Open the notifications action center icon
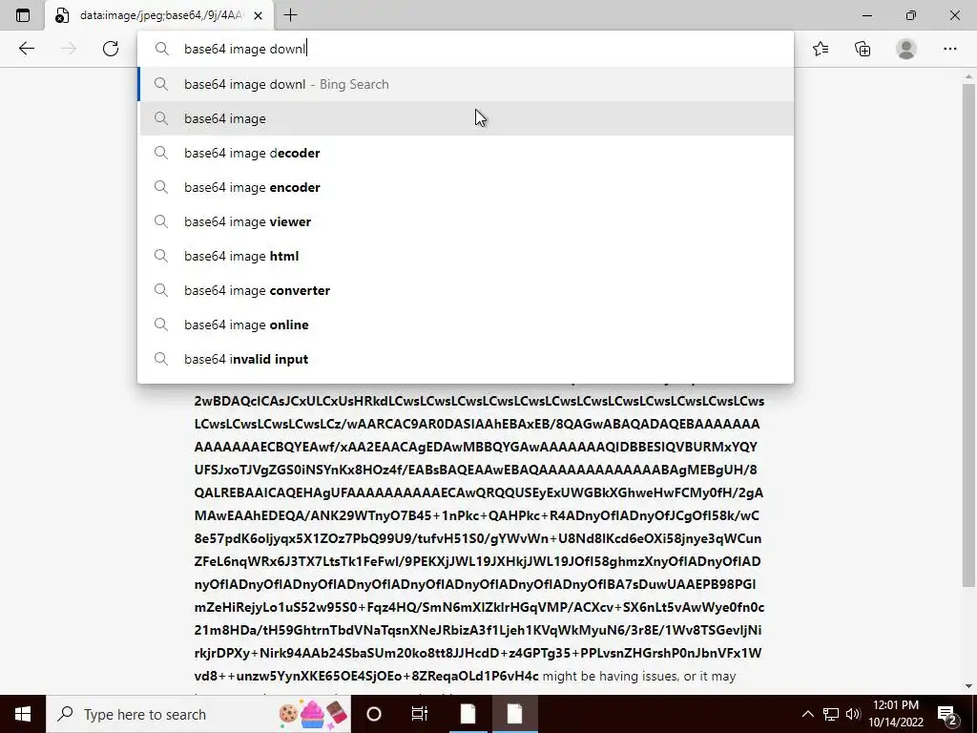The image size is (977, 733). coord(947,714)
